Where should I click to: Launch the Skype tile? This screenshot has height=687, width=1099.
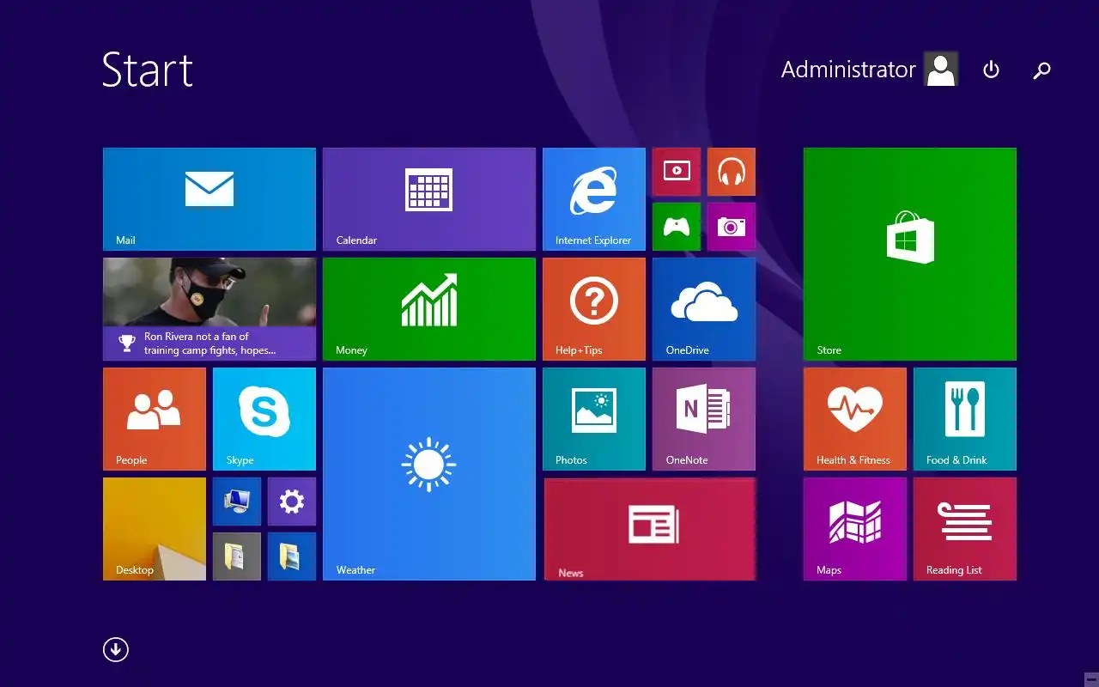[264, 419]
